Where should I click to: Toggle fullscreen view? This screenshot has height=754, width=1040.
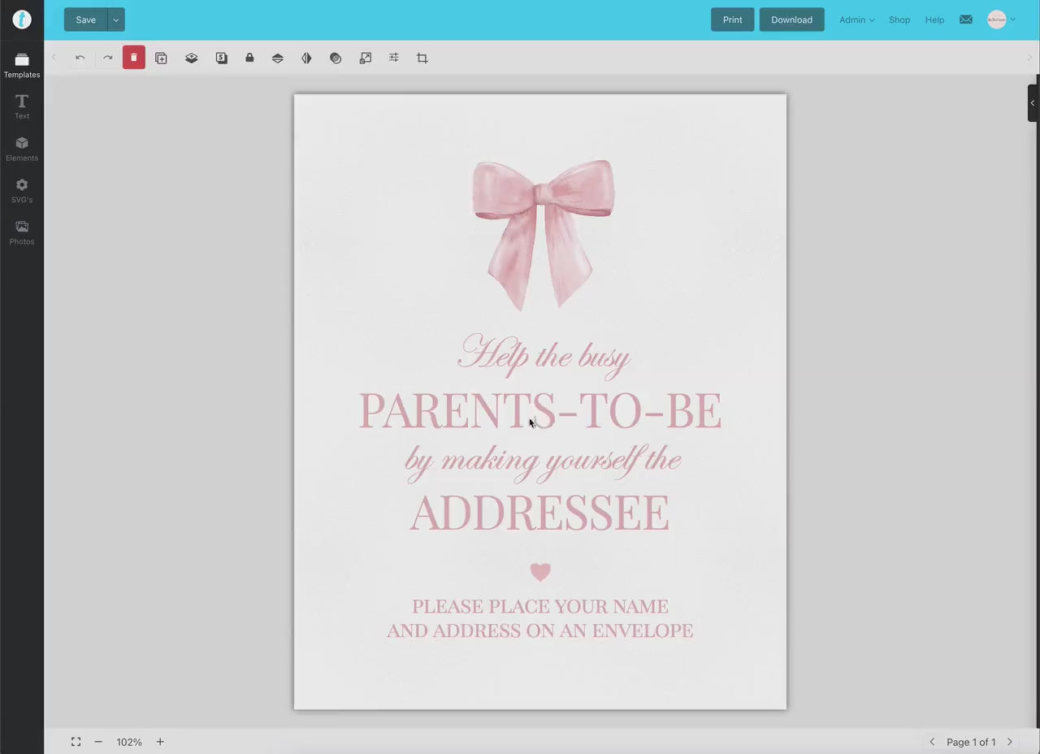tap(76, 742)
